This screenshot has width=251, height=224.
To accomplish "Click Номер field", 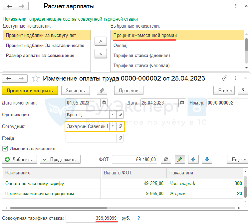I will [227, 103].
